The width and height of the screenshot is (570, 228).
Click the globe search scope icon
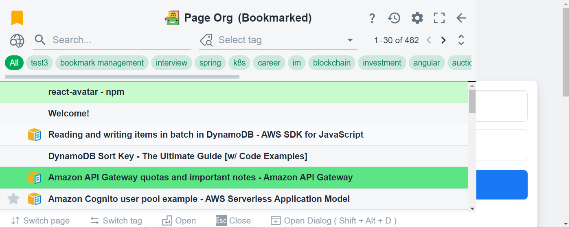(x=17, y=40)
